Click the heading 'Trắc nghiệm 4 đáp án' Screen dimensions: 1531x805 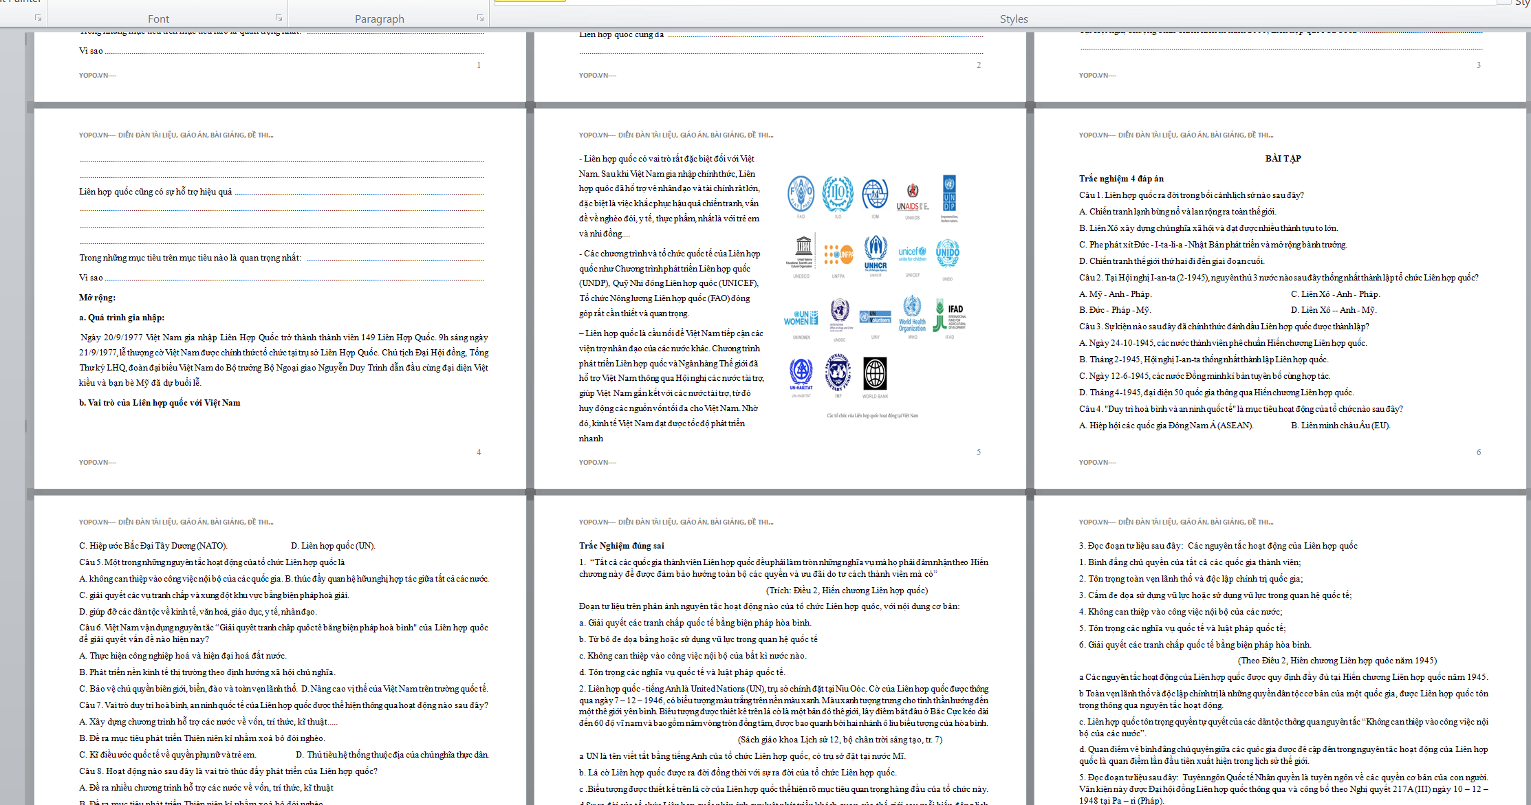[x=1121, y=179]
